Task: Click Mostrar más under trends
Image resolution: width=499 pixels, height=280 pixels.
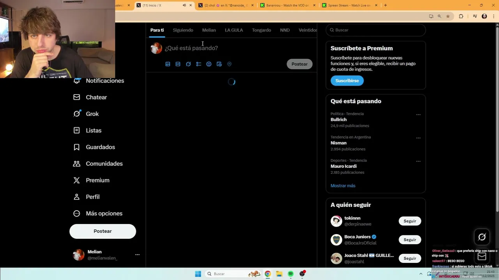Action: [x=343, y=185]
